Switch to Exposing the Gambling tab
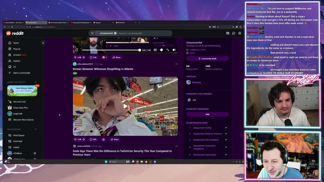 pos(80,22)
